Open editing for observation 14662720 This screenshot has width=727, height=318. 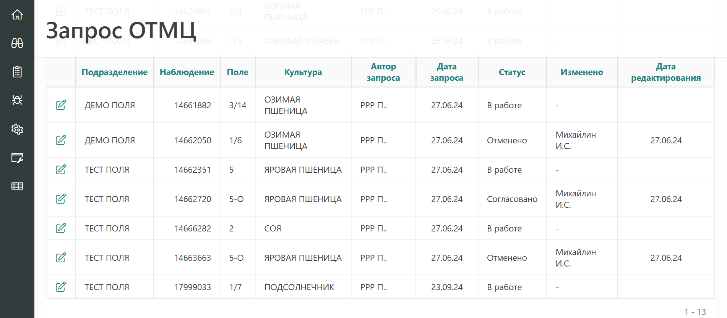coord(61,199)
